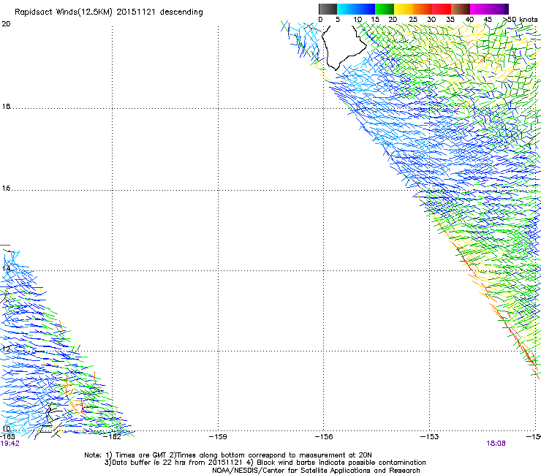This screenshot has height=475, width=541.
Task: Click the red 30-35 knots color band
Action: (442, 9)
